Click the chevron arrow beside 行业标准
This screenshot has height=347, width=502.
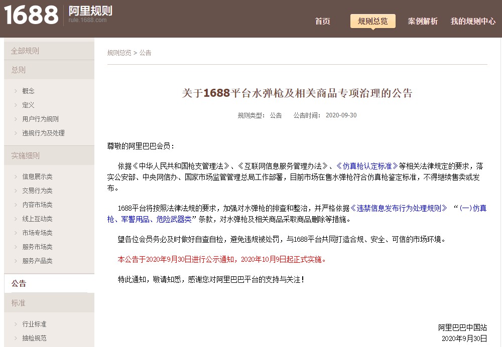coord(16,324)
